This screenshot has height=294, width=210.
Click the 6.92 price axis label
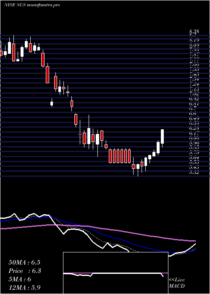194,99
